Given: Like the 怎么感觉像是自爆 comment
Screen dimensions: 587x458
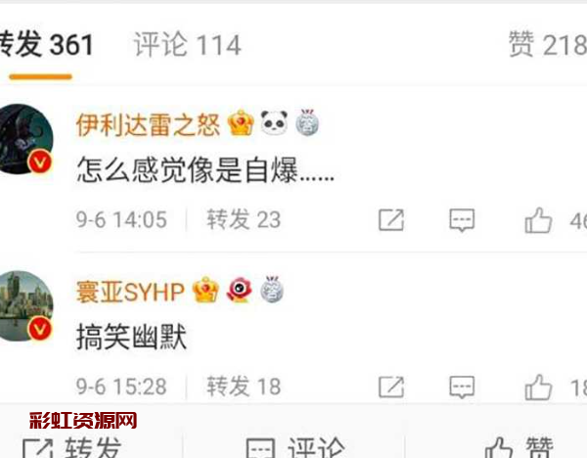Looking at the screenshot, I should [x=538, y=220].
